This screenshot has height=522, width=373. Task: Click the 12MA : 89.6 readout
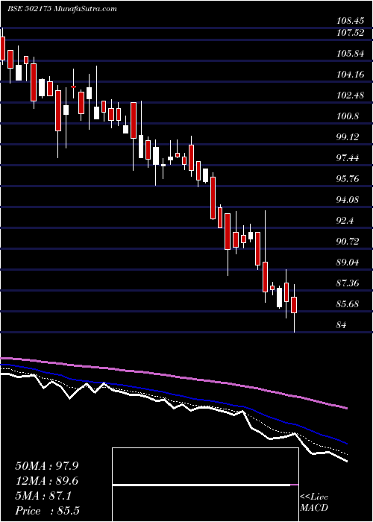[47, 481]
